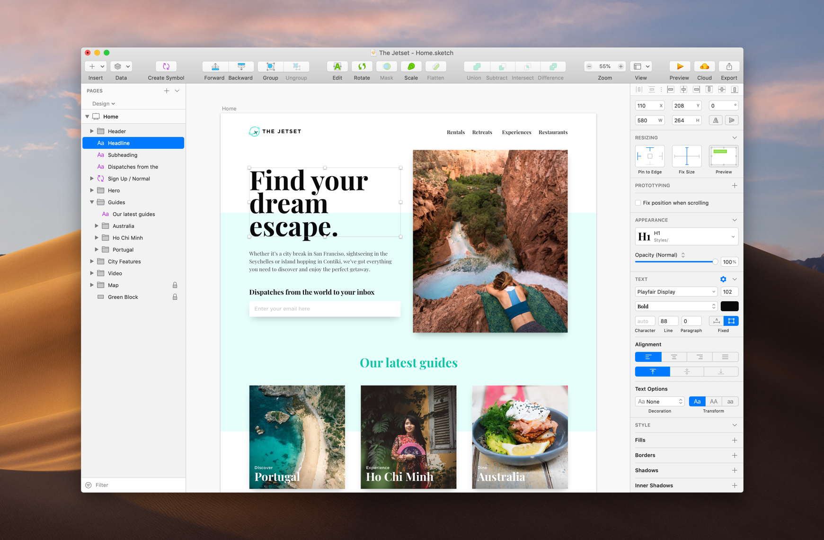Image resolution: width=824 pixels, height=540 pixels.
Task: Expand the Hero layer group
Action: (92, 190)
